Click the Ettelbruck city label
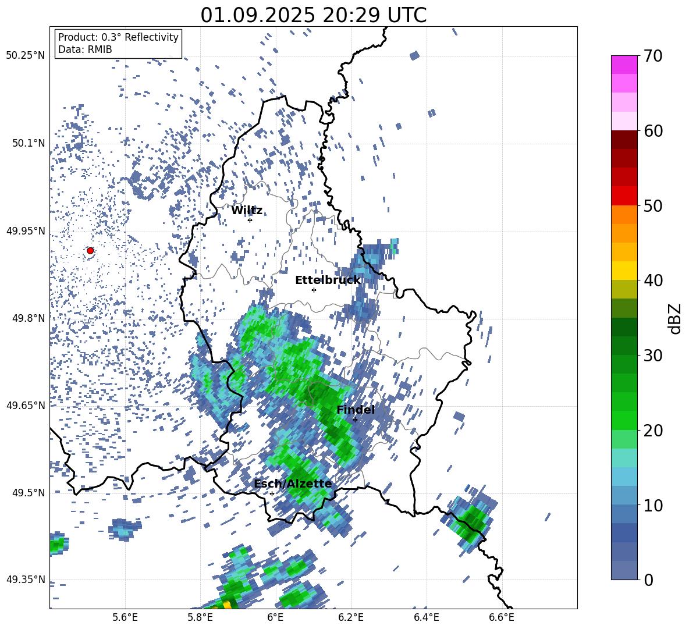The height and width of the screenshot is (629, 689). click(328, 280)
